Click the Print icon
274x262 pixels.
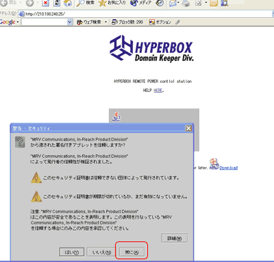click(186, 3)
